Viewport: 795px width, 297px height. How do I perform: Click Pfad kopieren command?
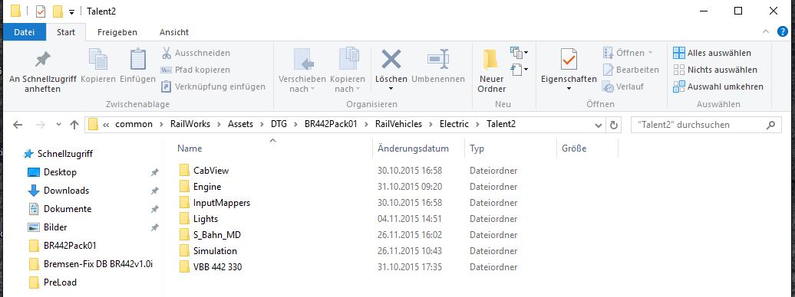(196, 70)
